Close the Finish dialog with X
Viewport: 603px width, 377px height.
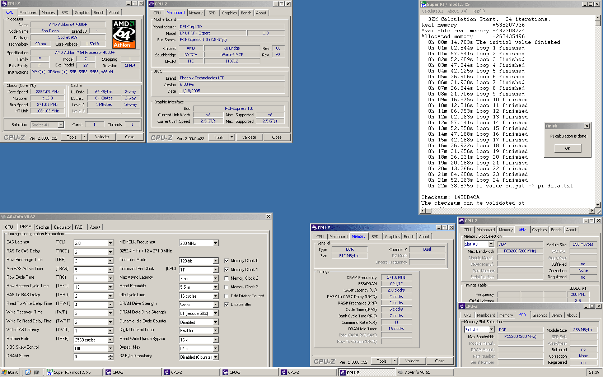point(587,126)
